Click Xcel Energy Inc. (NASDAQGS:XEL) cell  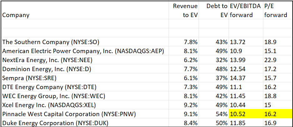click(85, 105)
